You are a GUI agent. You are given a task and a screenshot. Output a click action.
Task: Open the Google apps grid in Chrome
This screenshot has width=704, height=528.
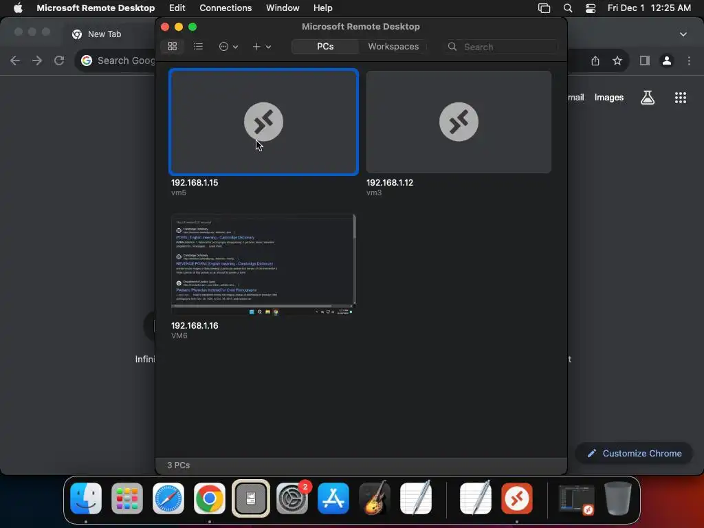pos(681,98)
